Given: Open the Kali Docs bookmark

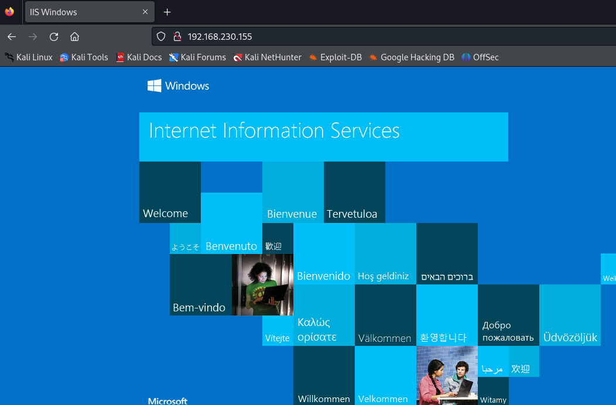Looking at the screenshot, I should point(139,57).
